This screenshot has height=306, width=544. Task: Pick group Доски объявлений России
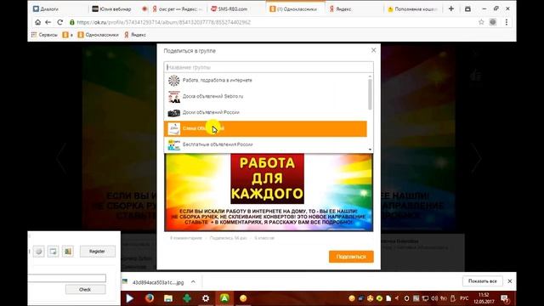[265, 112]
